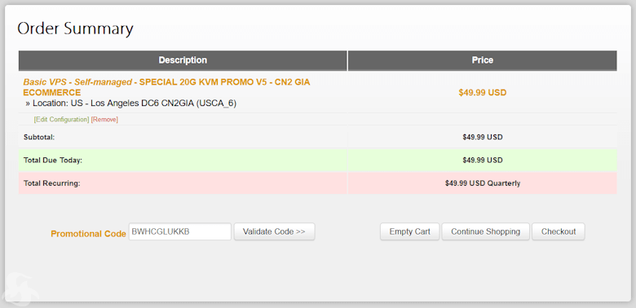Click the Order Summary heading
This screenshot has height=308, width=636.
click(x=76, y=29)
